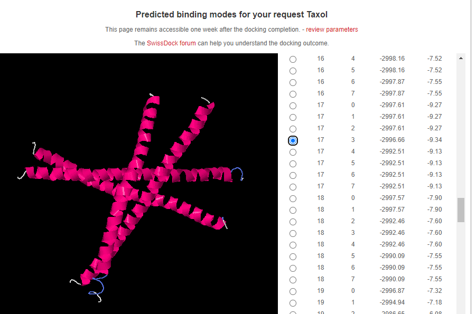This screenshot has width=476, height=314.
Task: Select cluster 18 element 4 radio button
Action: (x=293, y=245)
